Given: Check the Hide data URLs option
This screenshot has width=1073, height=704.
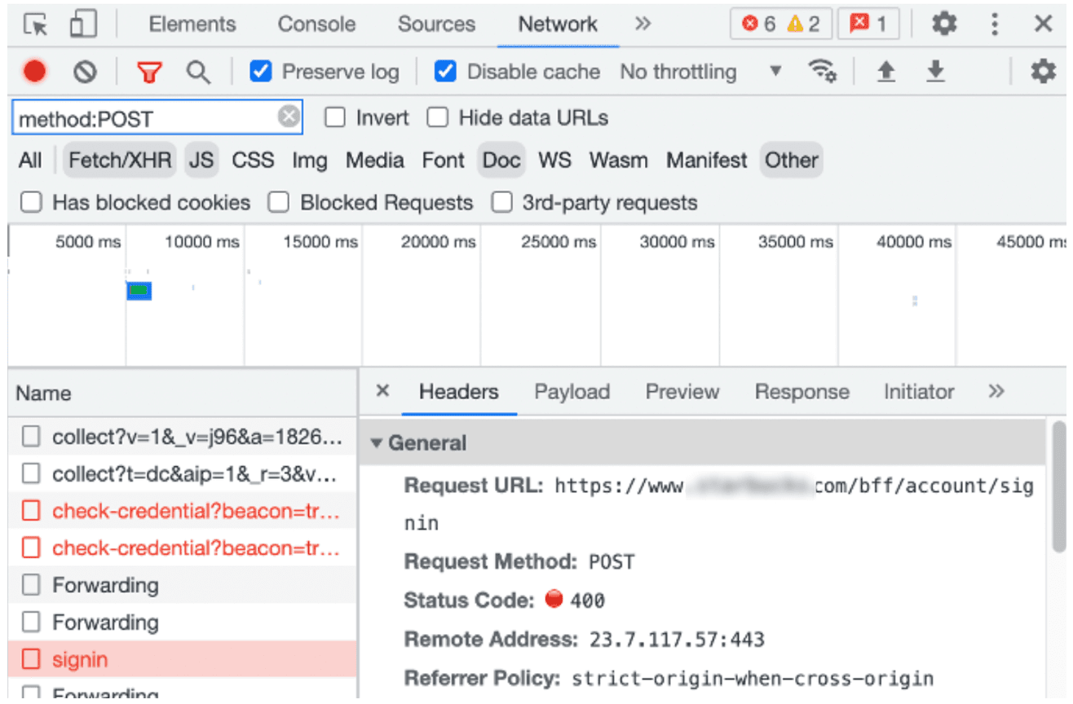Looking at the screenshot, I should click(x=438, y=117).
